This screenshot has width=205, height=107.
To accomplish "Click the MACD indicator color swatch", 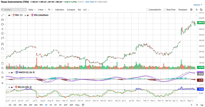I will [17, 72].
